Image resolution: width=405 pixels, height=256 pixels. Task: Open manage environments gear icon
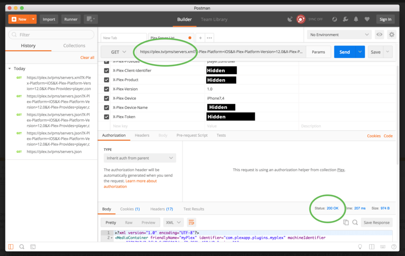pos(391,35)
